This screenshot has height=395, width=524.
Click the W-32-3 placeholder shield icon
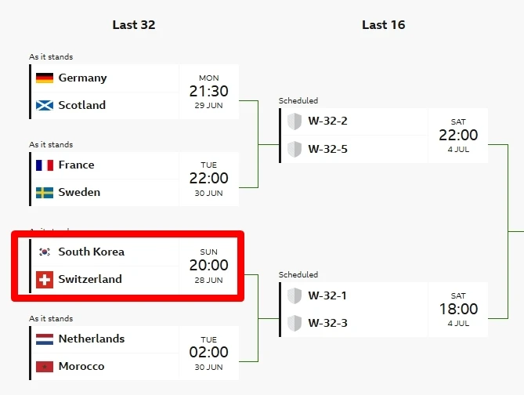point(295,323)
